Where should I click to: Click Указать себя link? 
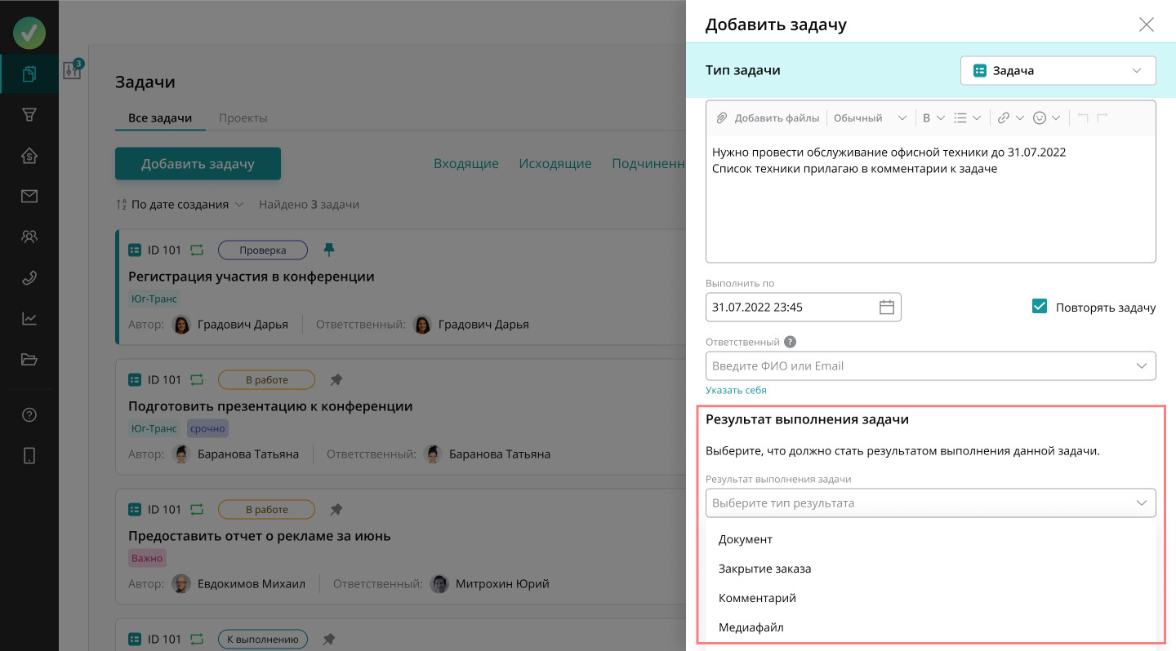coord(736,390)
